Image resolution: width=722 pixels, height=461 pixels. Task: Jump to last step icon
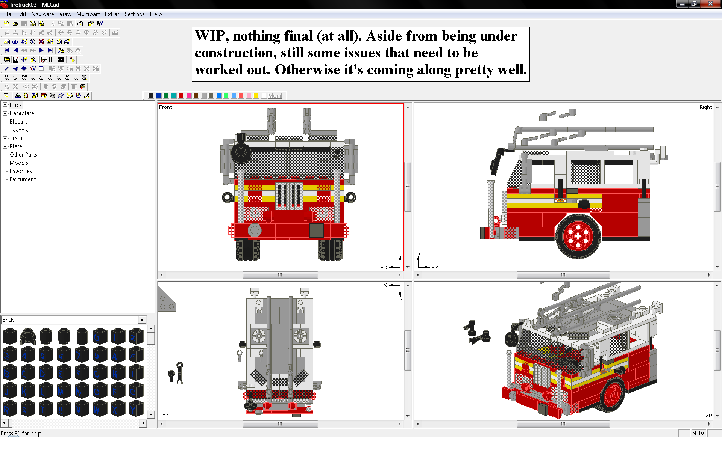point(50,50)
